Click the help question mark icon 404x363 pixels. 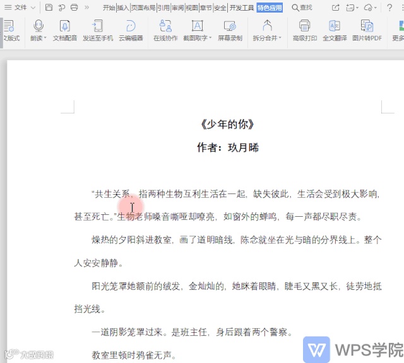click(x=389, y=8)
